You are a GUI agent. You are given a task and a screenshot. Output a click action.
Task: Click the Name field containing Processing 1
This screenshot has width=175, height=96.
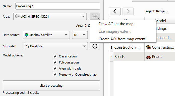point(57,6)
